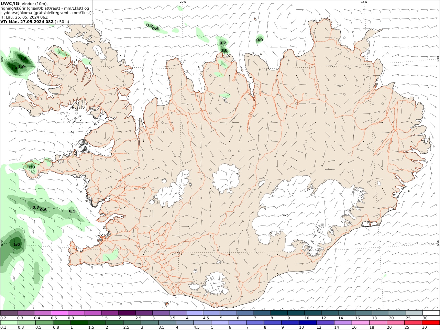Click the '4.5' label in the upper legend row
The height and width of the screenshot is (330, 440).
[x=206, y=318]
